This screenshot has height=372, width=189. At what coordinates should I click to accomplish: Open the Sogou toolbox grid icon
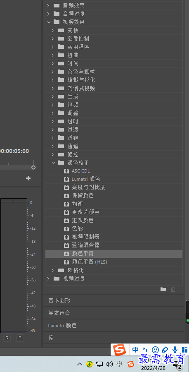(x=184, y=350)
